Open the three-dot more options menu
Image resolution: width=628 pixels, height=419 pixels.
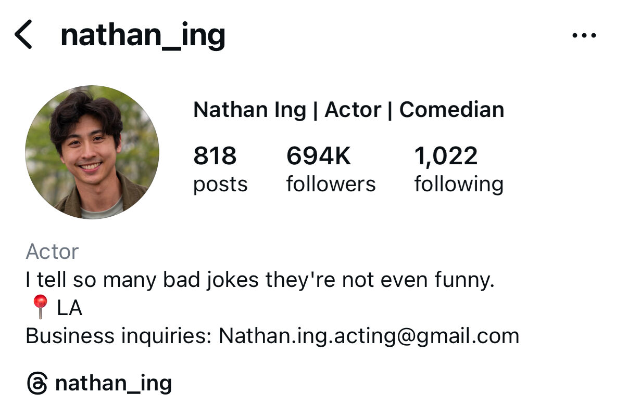[584, 35]
